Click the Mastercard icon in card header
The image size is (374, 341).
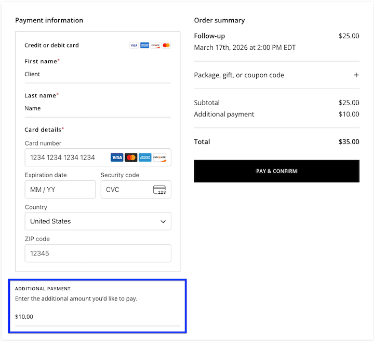point(166,46)
